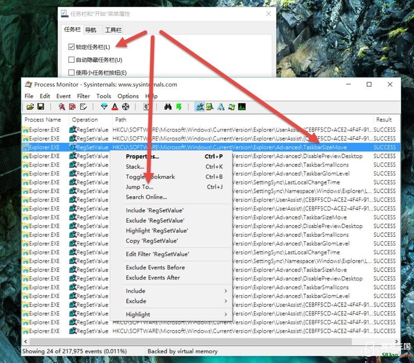Screen dimensions: 414x363
Task: Toggle the Show Network Activity icon
Action: point(221,107)
